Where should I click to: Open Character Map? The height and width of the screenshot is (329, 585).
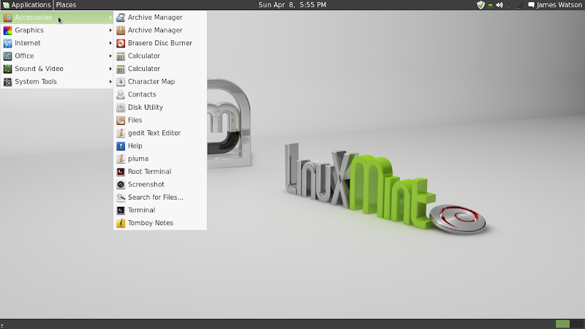pyautogui.click(x=160, y=82)
